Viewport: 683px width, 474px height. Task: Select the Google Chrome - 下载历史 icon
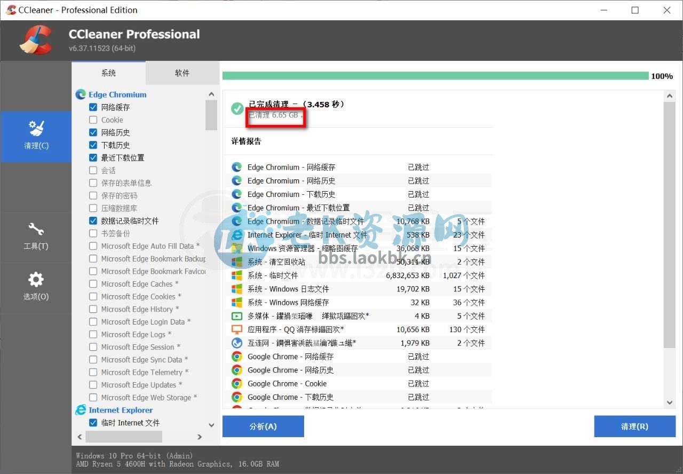point(237,397)
